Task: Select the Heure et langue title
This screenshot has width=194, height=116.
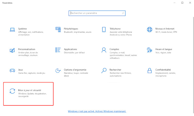Action: 164,49
